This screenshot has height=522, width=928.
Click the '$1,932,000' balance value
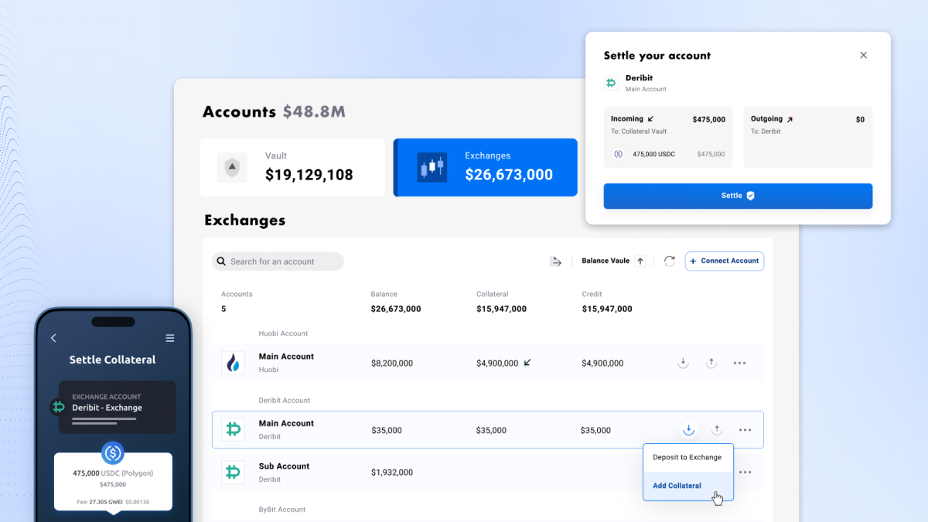(x=392, y=473)
